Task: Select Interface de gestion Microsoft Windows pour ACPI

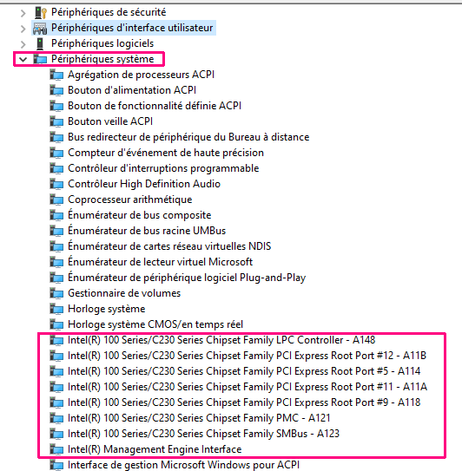Action: pos(183,465)
